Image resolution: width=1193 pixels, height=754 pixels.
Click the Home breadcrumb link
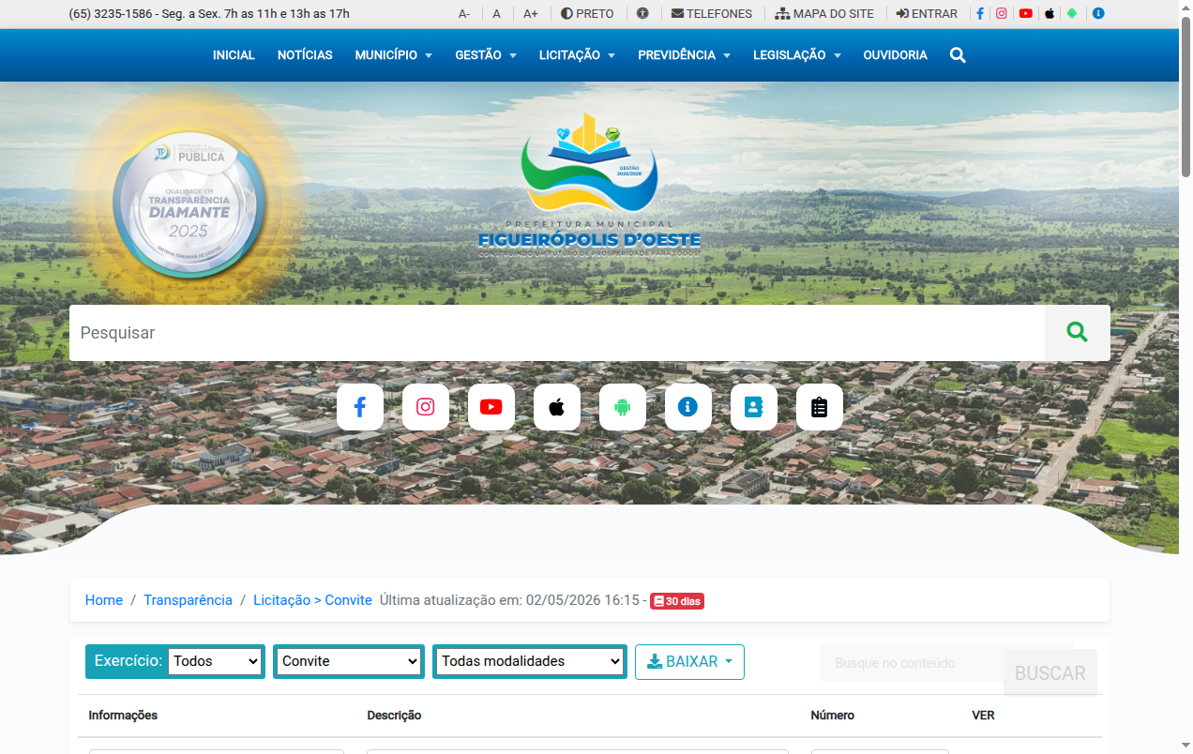pos(104,600)
